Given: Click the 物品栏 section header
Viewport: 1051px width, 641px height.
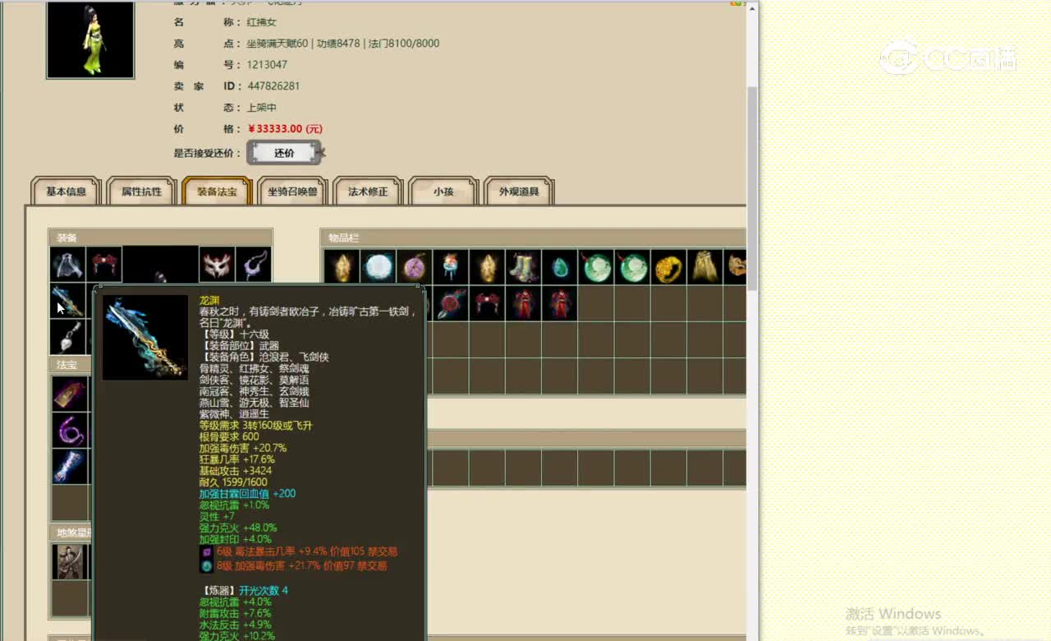Looking at the screenshot, I should 344,237.
